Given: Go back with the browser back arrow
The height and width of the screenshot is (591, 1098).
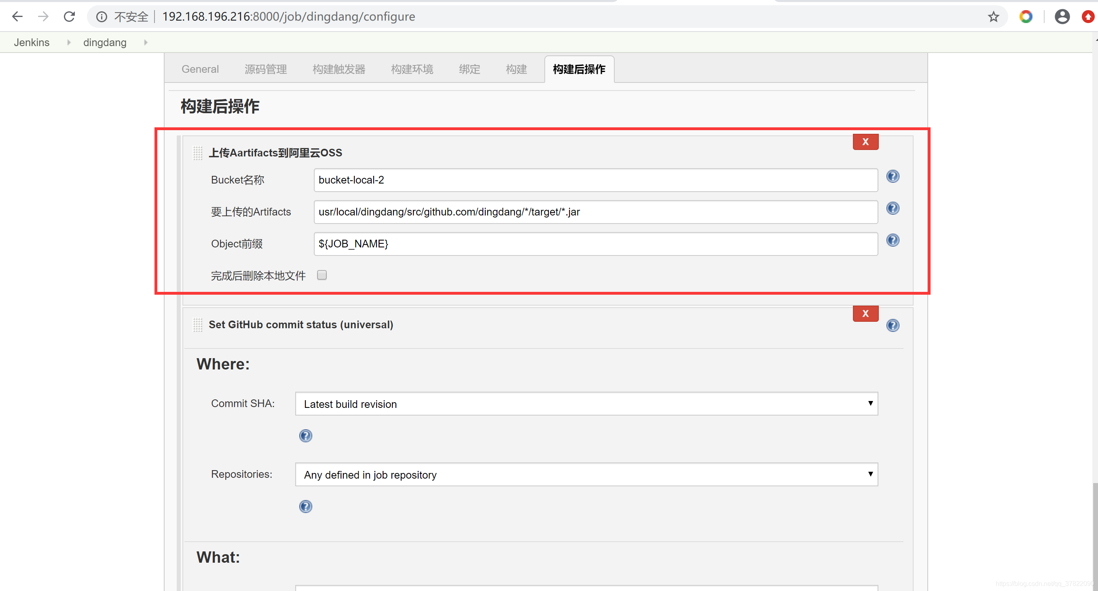Looking at the screenshot, I should [17, 17].
